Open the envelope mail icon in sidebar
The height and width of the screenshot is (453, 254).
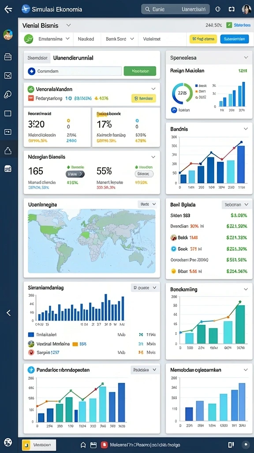(x=8, y=76)
